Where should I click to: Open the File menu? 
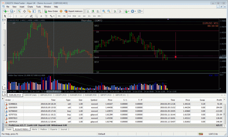(x=8, y=7)
